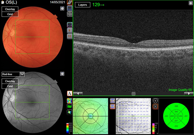Go to the next B-scan with right arrow
The height and width of the screenshot is (135, 194).
point(189,94)
